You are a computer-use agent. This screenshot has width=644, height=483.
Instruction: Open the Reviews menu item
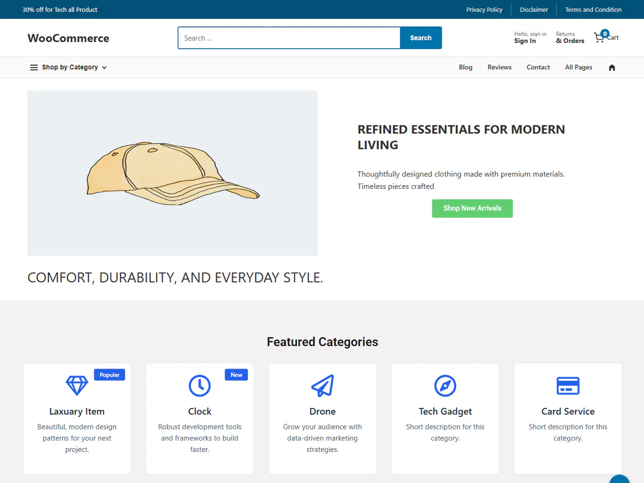[x=500, y=67]
